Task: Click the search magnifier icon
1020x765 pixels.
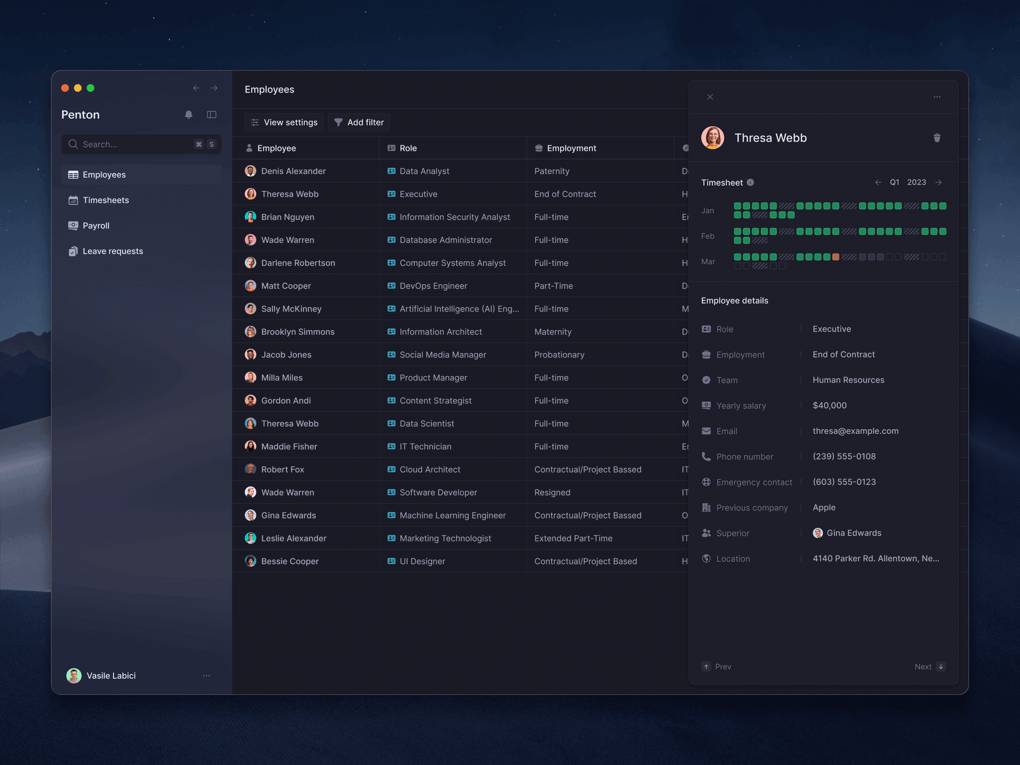Action: [73, 144]
